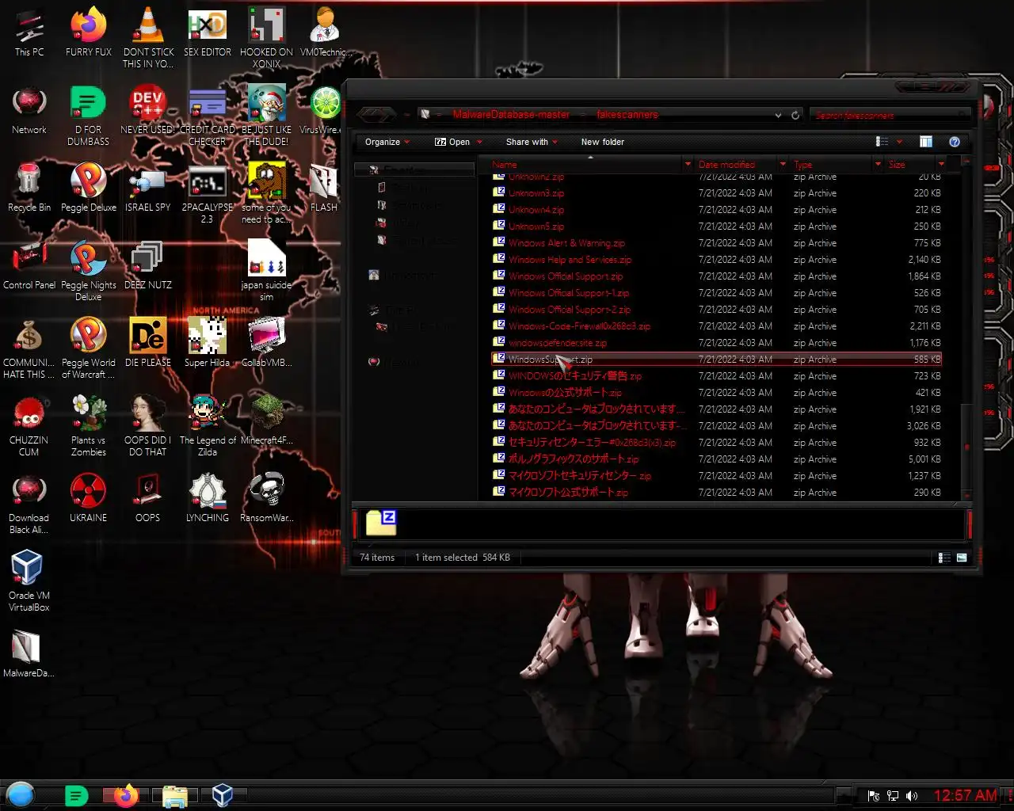Switch to details view in status bar

pos(944,558)
